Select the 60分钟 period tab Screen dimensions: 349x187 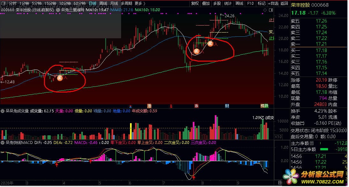79,3
